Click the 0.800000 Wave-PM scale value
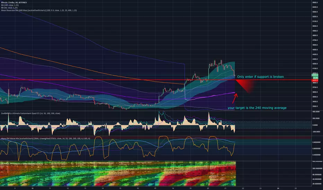323x190 pixels. [317, 142]
